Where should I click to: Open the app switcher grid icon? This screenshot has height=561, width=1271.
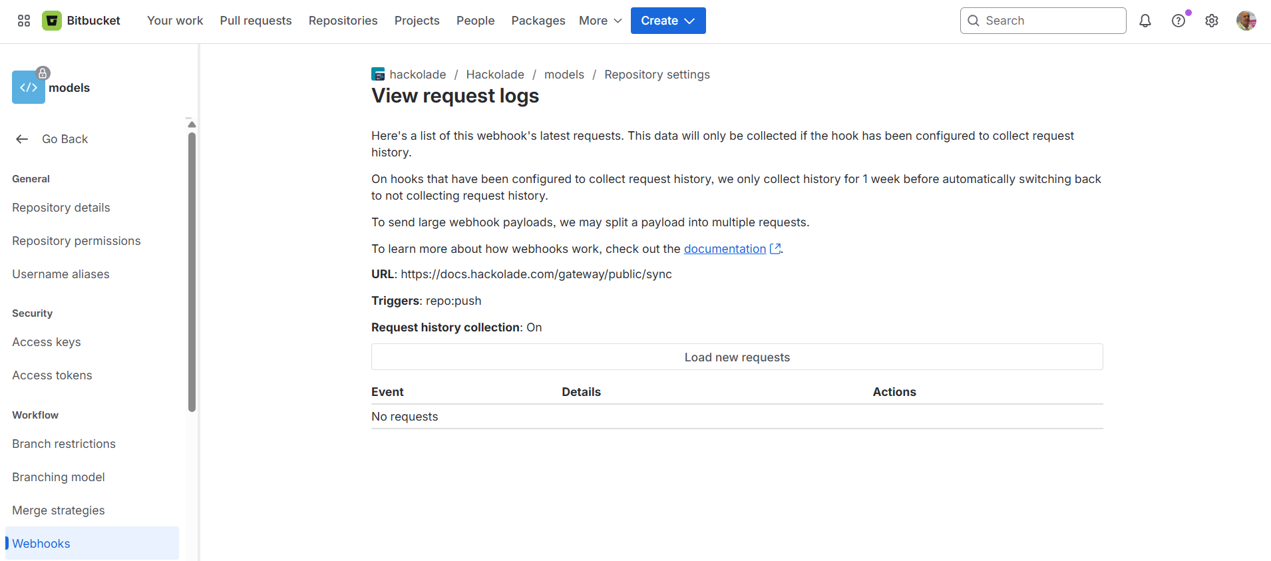tap(24, 21)
